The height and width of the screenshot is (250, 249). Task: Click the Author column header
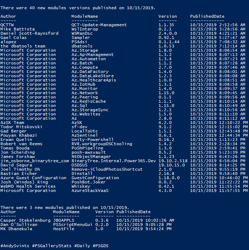[8, 16]
